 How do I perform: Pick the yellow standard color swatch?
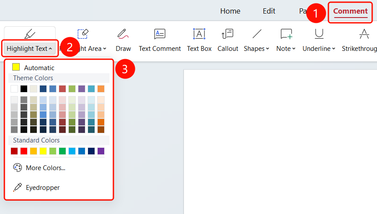[x=43, y=151]
